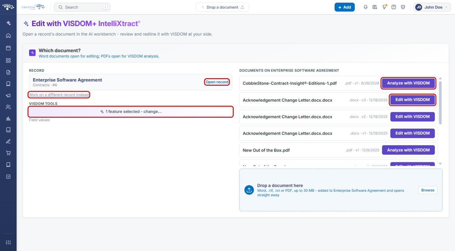Click the 'Contracts · #6' record subtitle
The width and height of the screenshot is (455, 251).
tap(45, 85)
